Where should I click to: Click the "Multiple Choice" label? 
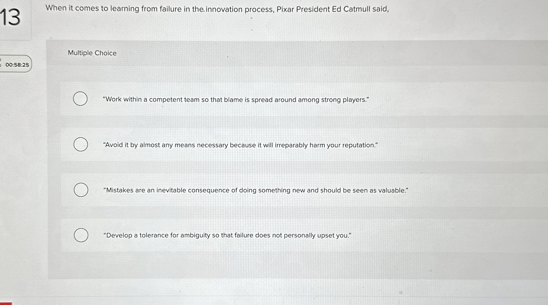92,53
